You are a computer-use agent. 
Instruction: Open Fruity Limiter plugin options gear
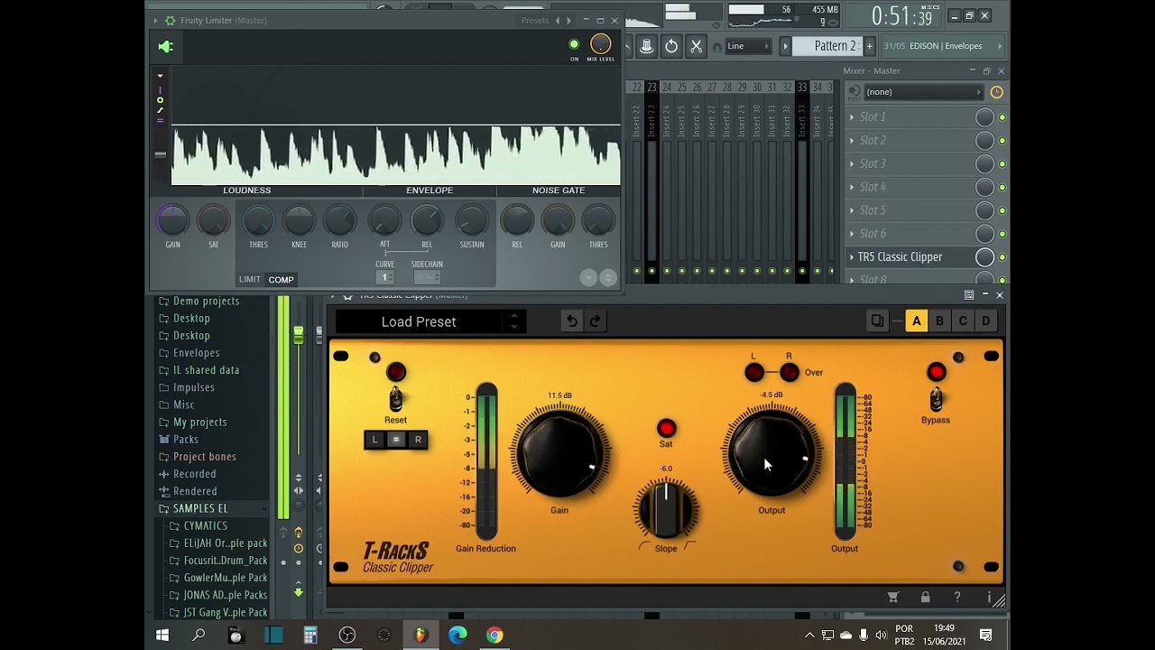[170, 20]
